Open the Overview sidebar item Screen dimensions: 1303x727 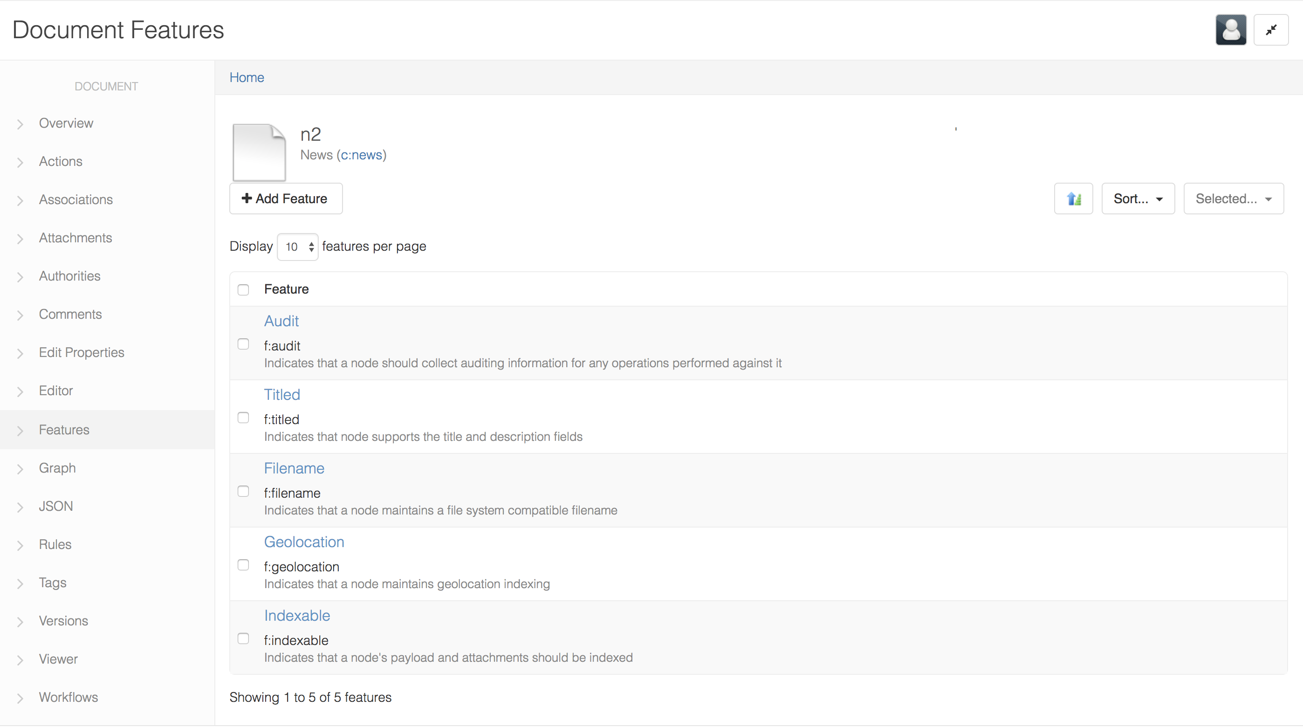tap(66, 123)
